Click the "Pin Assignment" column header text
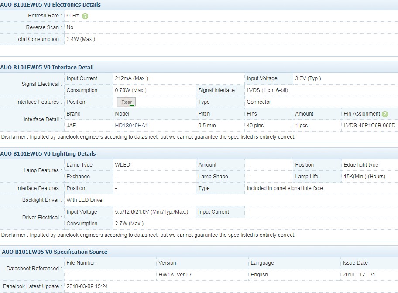 click(x=362, y=114)
